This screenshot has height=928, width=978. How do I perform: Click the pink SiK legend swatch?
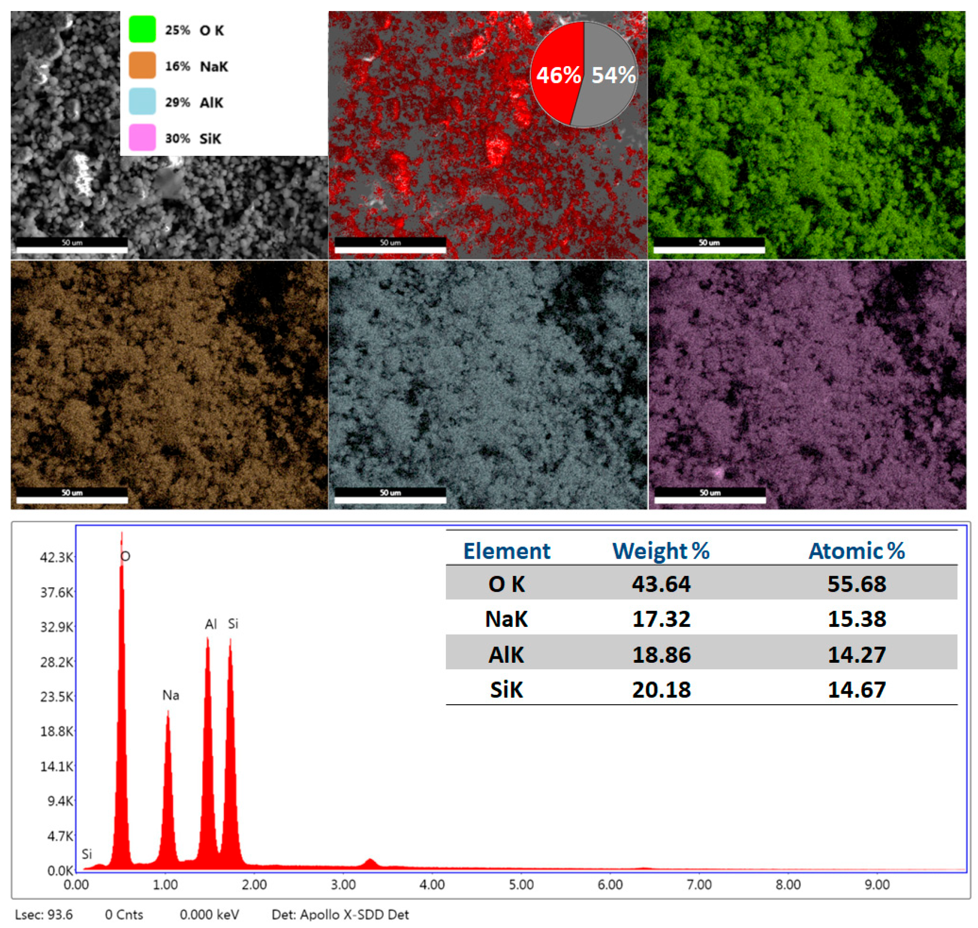[x=142, y=138]
